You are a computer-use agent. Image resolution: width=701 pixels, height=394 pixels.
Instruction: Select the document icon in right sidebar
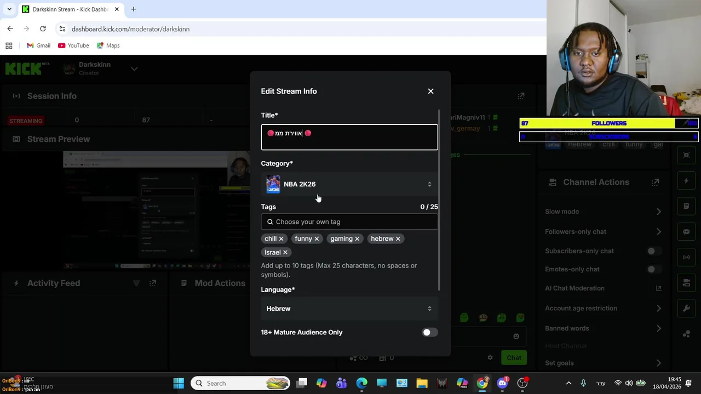pos(686,206)
